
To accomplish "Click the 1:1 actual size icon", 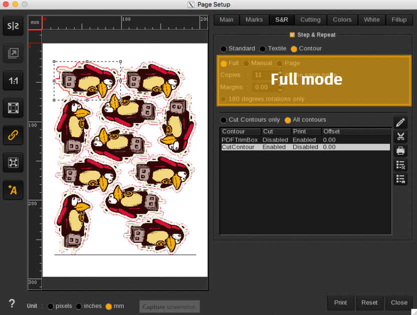I will [x=13, y=80].
